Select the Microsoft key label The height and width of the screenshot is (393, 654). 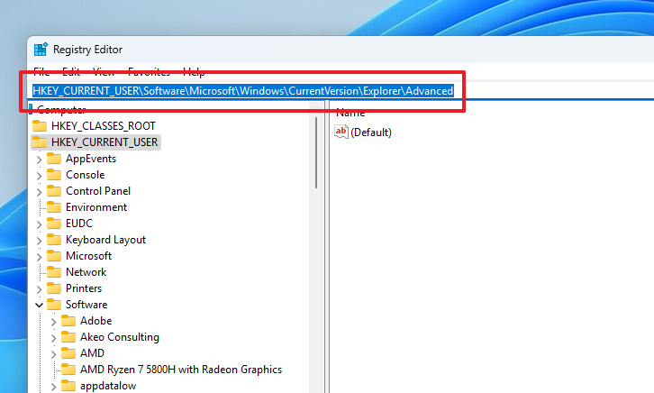(88, 256)
